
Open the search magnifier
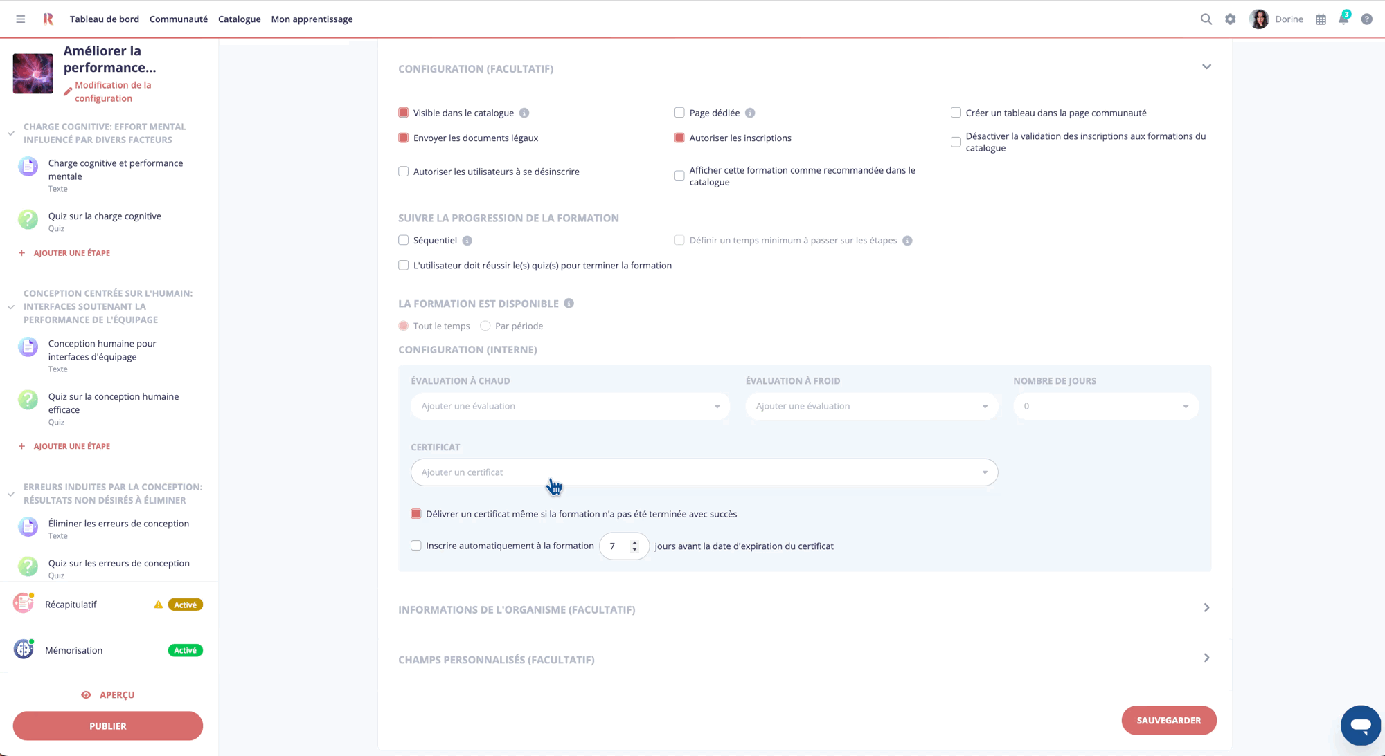[x=1206, y=19]
